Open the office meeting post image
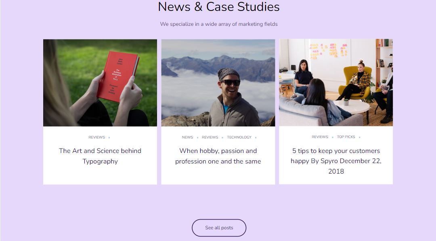The height and width of the screenshot is (241, 436). 336,83
